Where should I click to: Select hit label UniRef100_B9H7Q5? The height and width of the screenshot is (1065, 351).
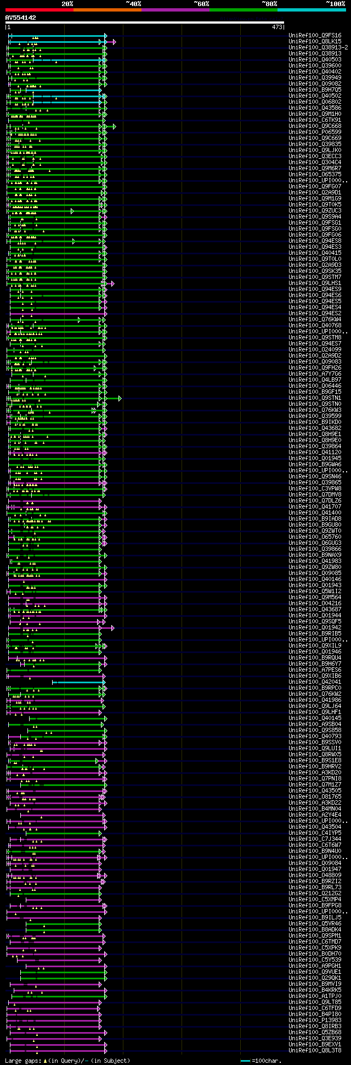(315, 90)
